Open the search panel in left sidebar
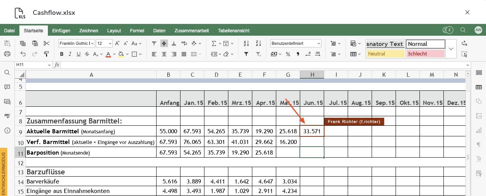Viewport: 486px width, 196px height. (7, 73)
